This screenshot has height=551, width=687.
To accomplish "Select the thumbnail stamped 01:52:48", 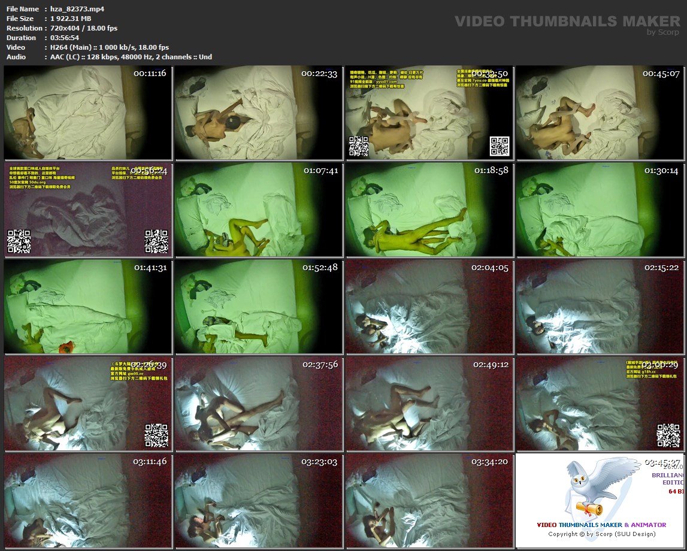I will (259, 307).
